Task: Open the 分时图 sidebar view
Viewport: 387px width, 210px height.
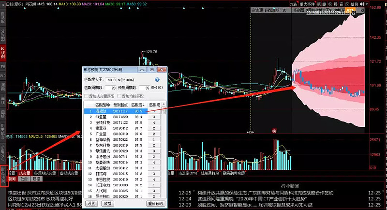Action: coord(3,34)
